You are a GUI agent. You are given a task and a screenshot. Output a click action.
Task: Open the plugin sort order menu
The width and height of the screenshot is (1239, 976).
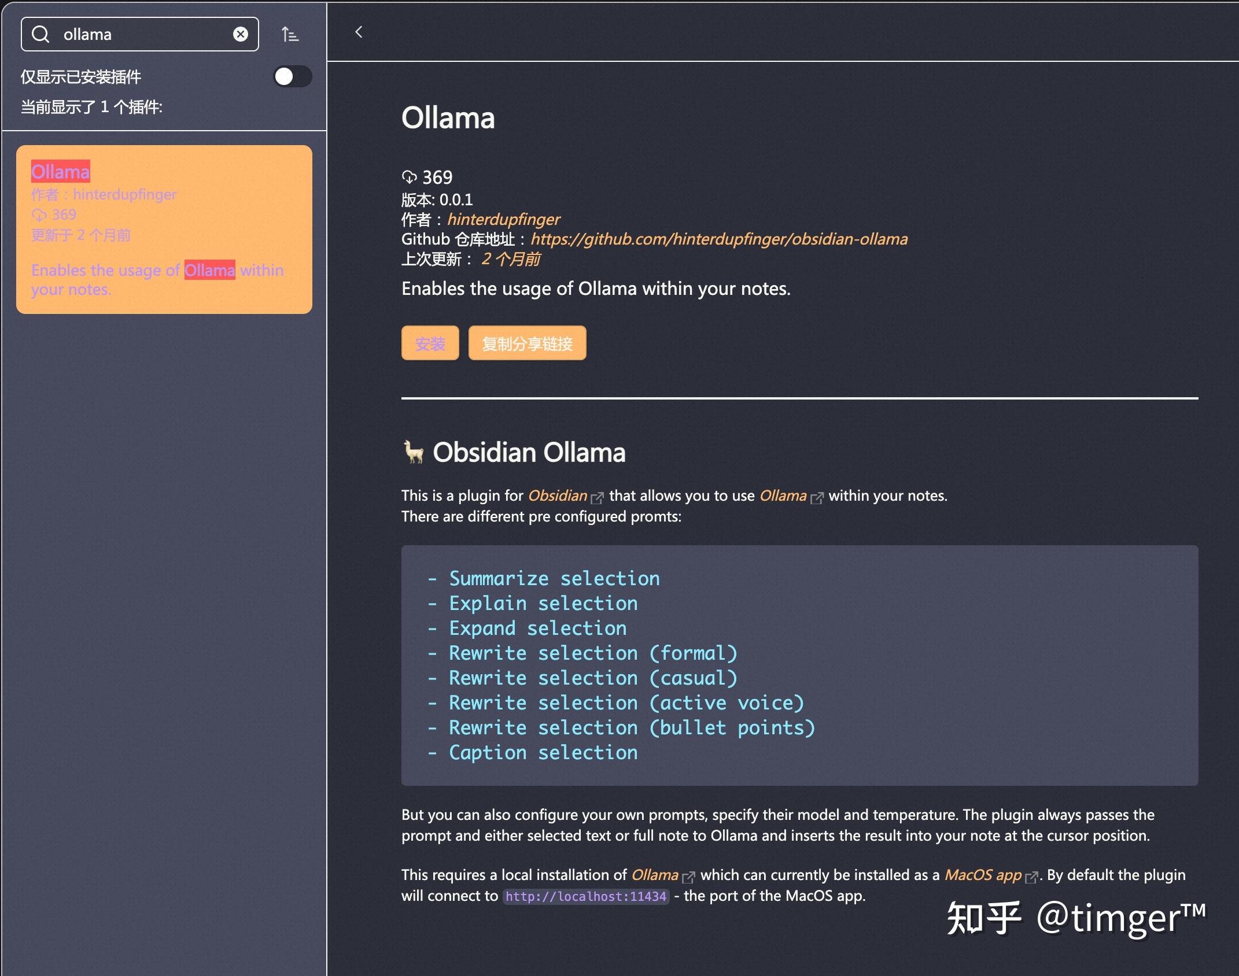pos(290,35)
